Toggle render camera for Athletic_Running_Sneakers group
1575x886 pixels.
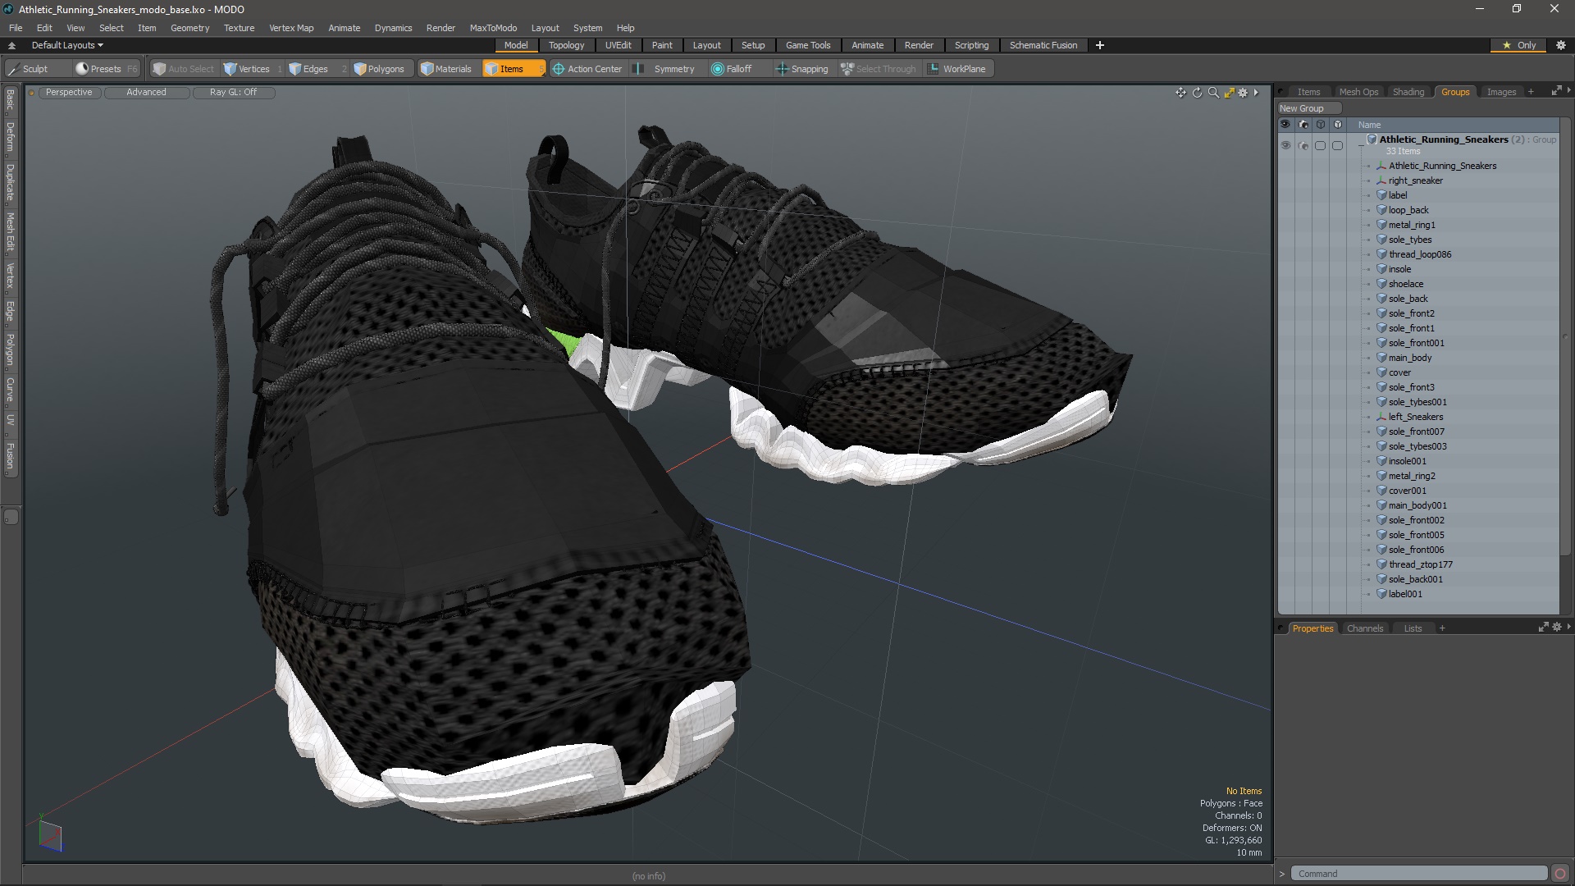1303,145
